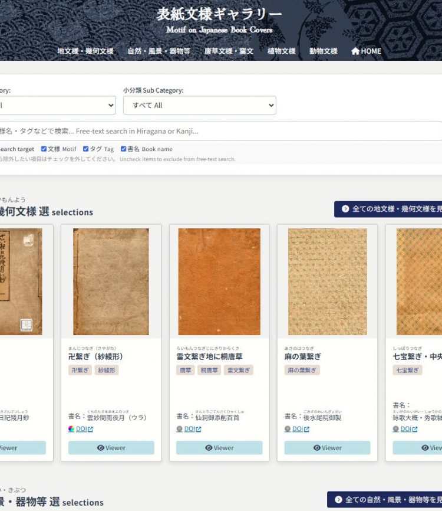Open Viewer for 卍繋ぎ（紗綾形） card

(x=111, y=448)
